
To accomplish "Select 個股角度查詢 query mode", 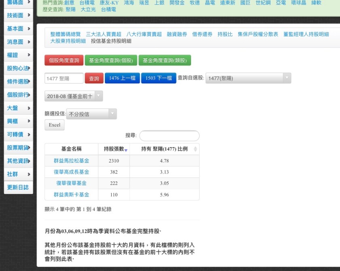I will [x=64, y=60].
